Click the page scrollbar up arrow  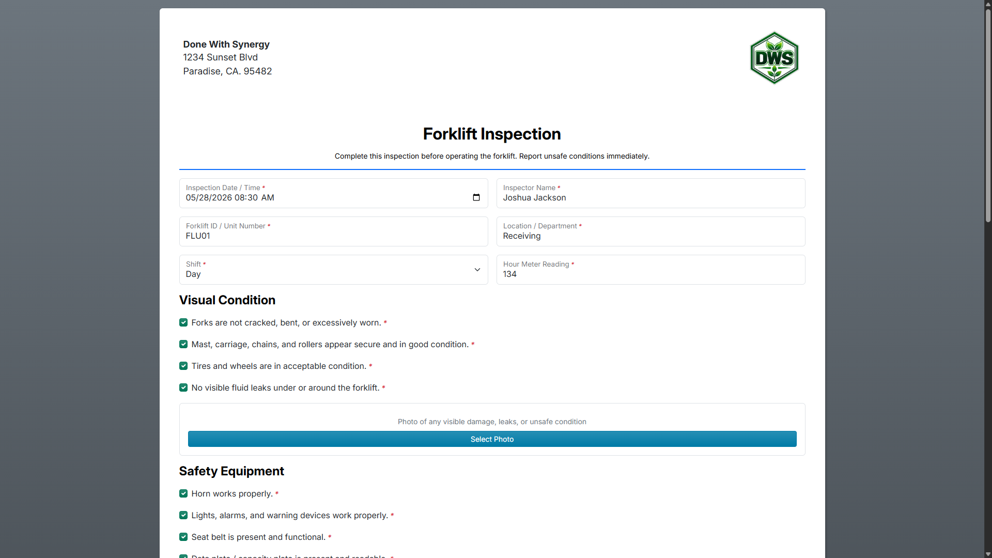coord(988,4)
